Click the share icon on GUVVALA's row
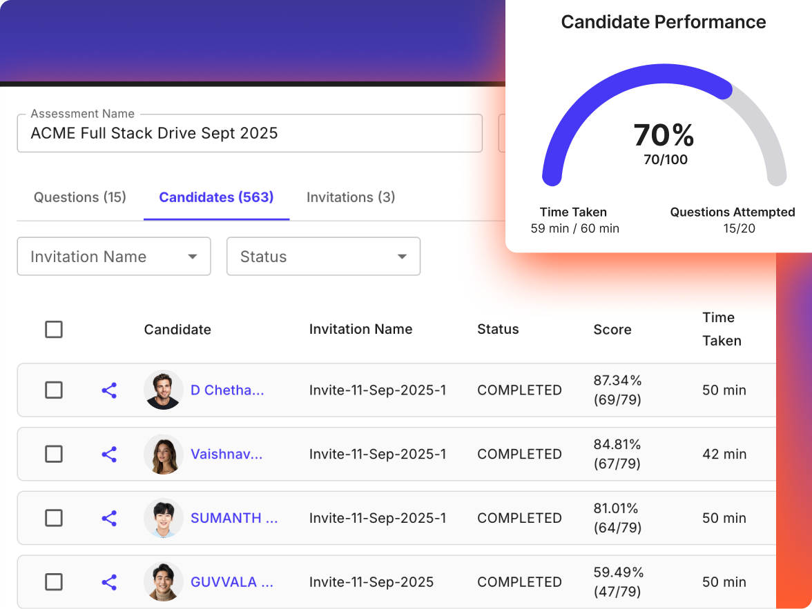Screen dimensions: 812x609 click(108, 581)
